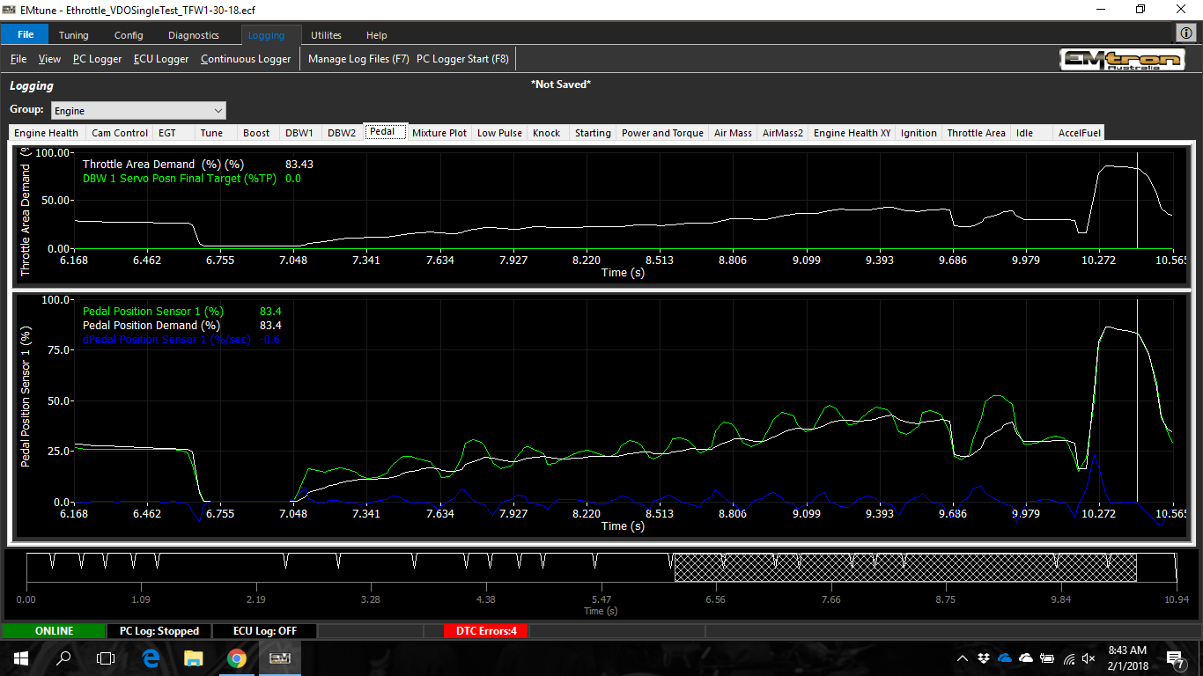The height and width of the screenshot is (676, 1203).
Task: Switch to the DBW1 log tab
Action: 299,133
